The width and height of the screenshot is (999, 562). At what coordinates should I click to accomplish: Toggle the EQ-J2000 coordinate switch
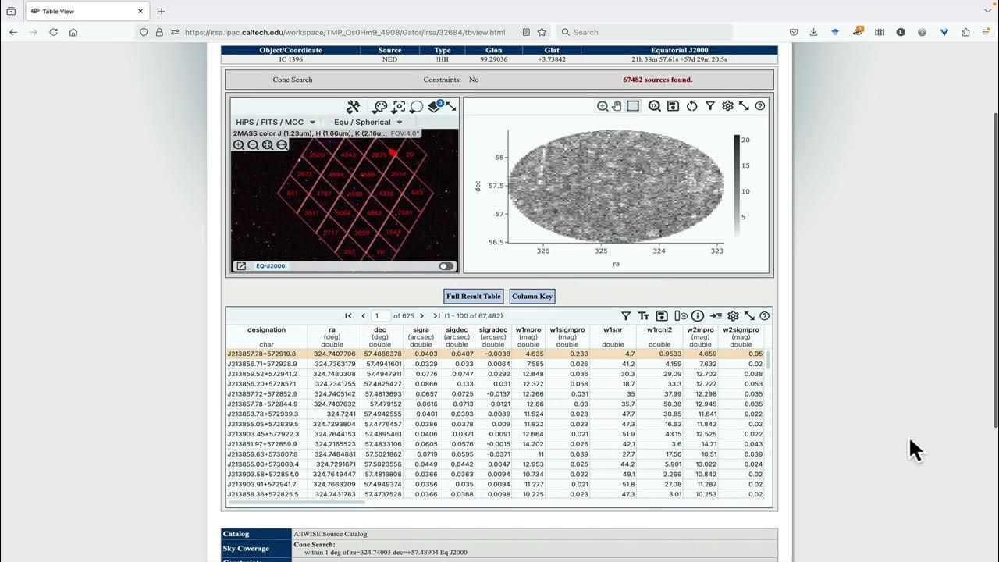446,266
